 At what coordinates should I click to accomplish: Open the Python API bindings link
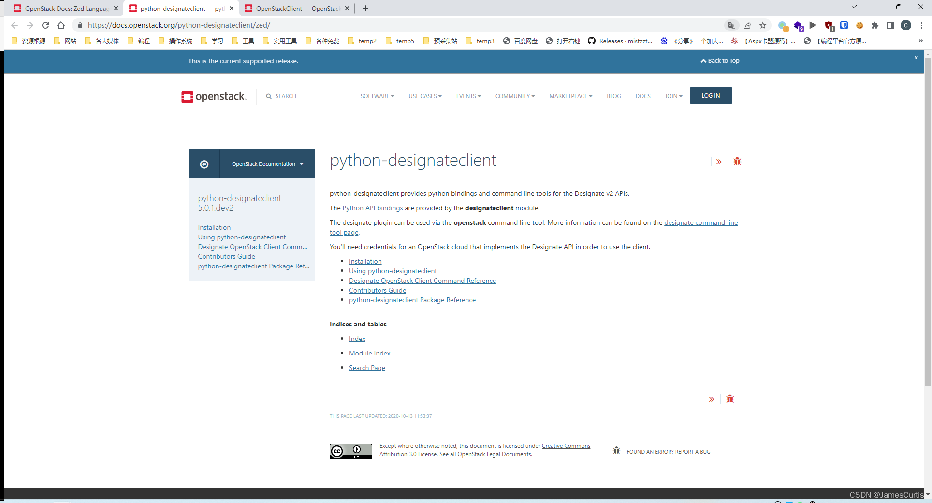pyautogui.click(x=373, y=208)
